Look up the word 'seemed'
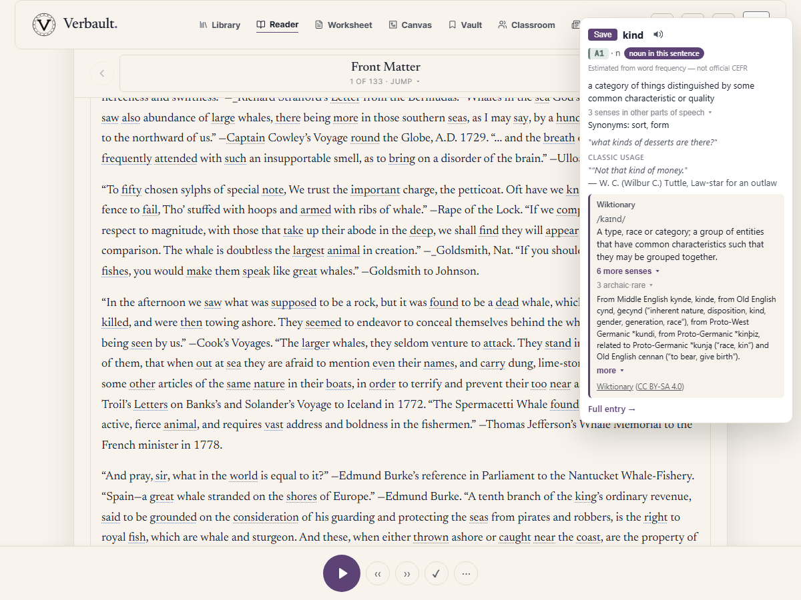Screen dimensions: 801x600 pos(323,323)
